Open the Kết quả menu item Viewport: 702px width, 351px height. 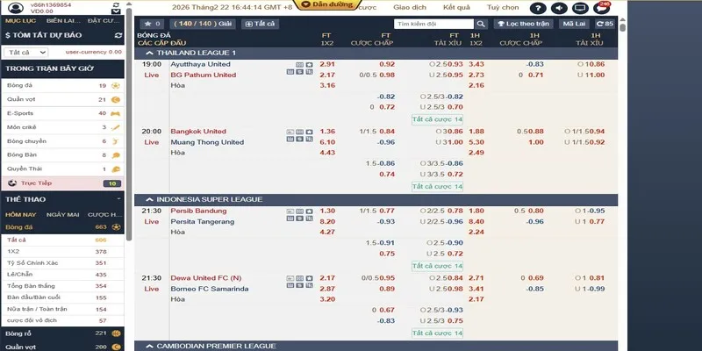pyautogui.click(x=455, y=5)
